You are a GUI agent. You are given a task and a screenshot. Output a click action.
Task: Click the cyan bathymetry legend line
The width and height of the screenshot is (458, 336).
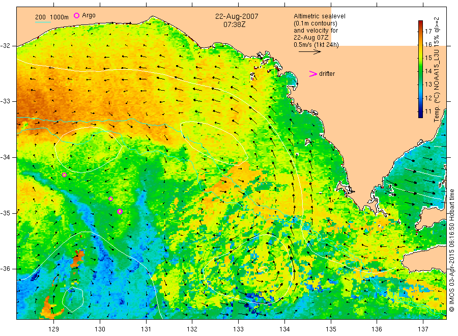pyautogui.click(x=43, y=22)
